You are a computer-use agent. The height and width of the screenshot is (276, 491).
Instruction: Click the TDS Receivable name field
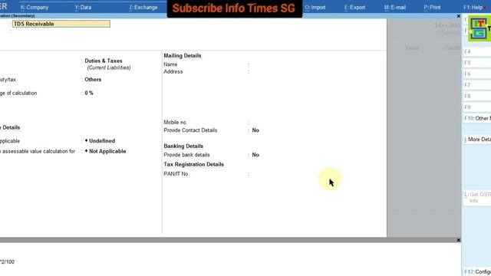[61, 24]
